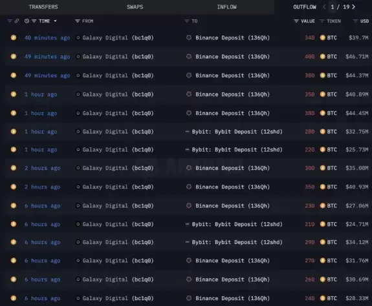Screen dimensions: 372x306
Task: Click BTC token on $40.89M row
Action: [x=332, y=94]
